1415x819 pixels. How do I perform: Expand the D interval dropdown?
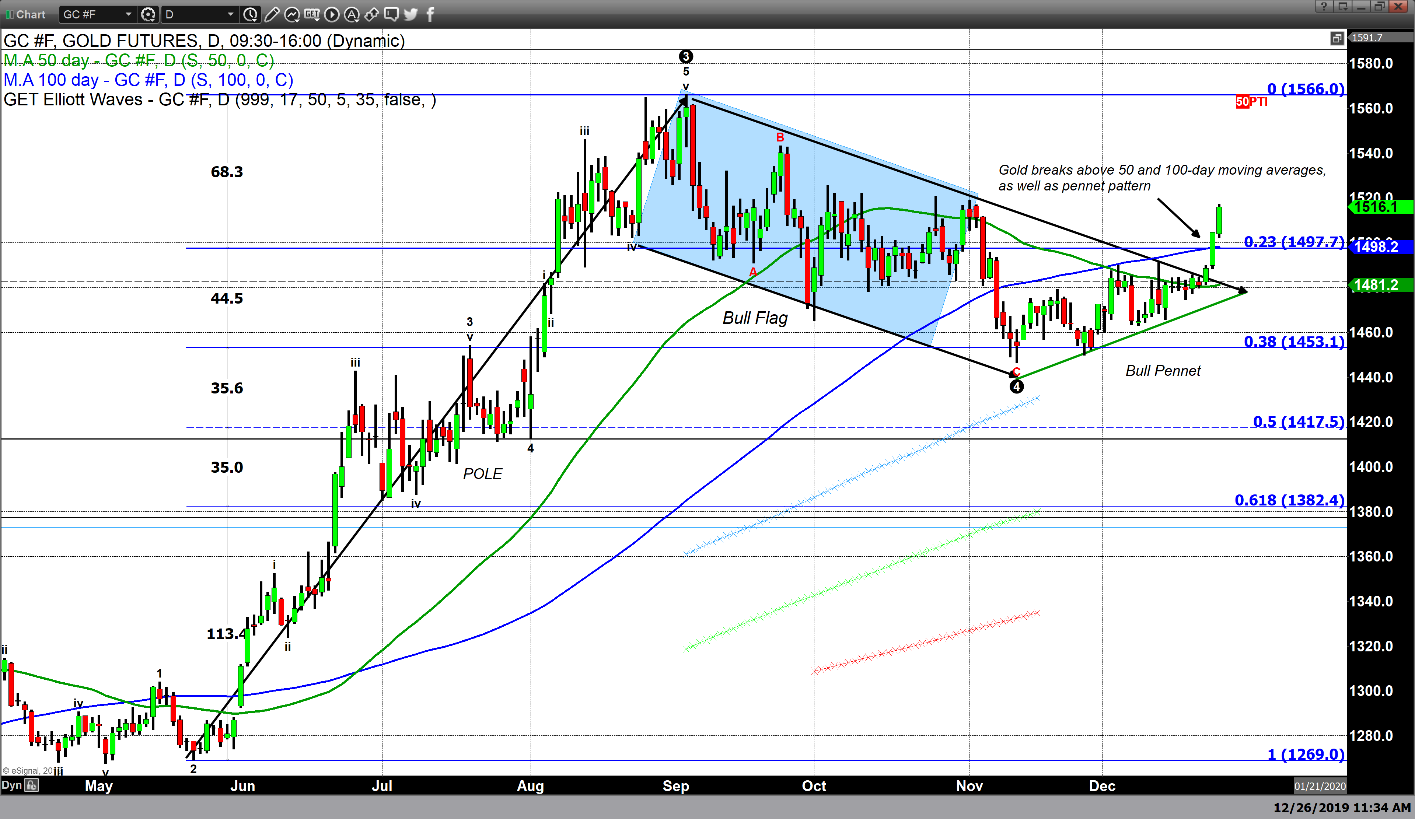point(230,15)
